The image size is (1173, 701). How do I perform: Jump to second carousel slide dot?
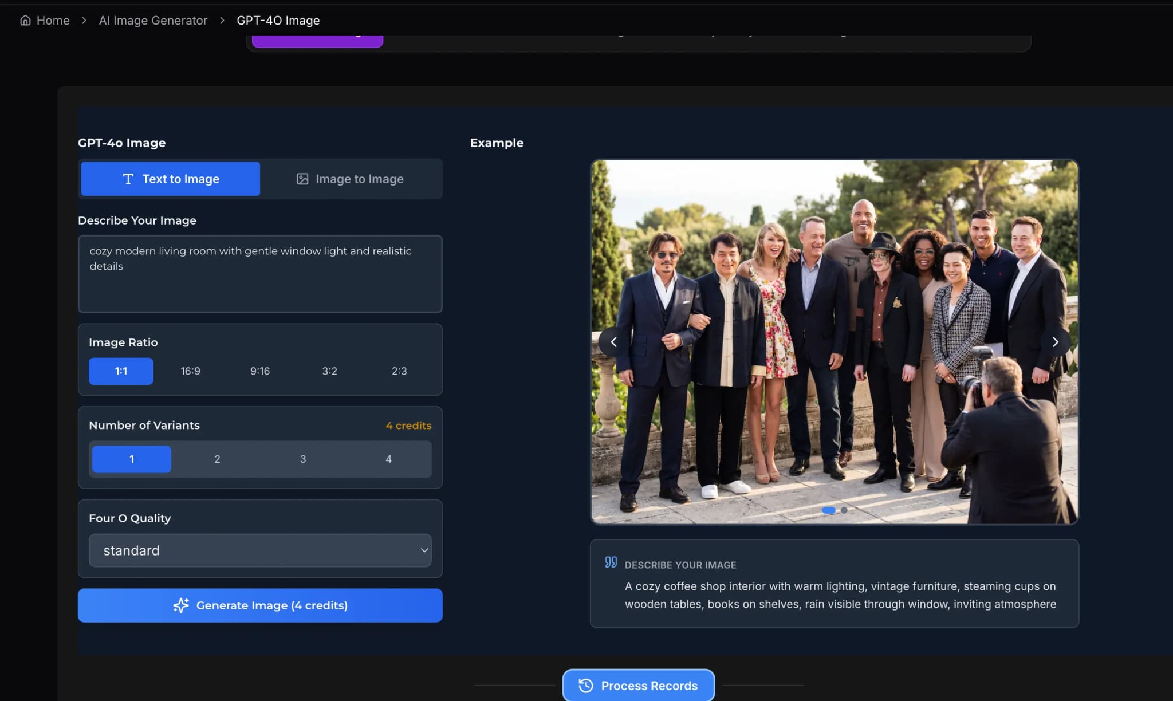[x=844, y=510]
